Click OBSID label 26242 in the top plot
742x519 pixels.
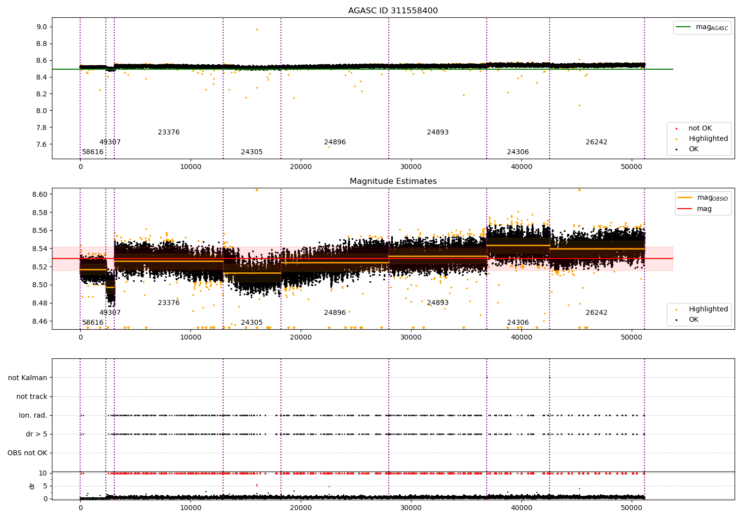(597, 142)
